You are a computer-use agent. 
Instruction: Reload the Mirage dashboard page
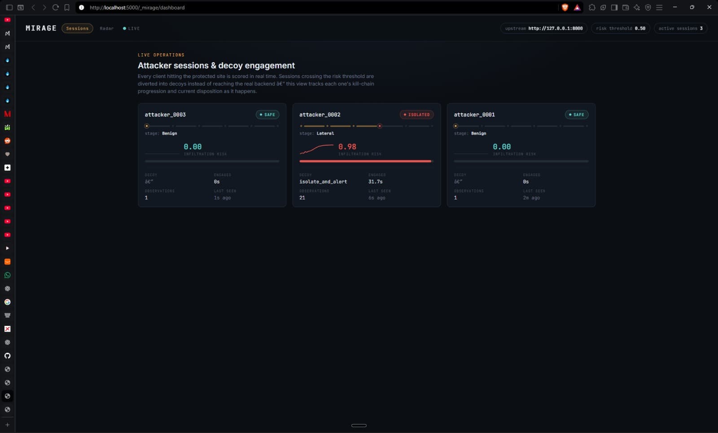click(56, 8)
